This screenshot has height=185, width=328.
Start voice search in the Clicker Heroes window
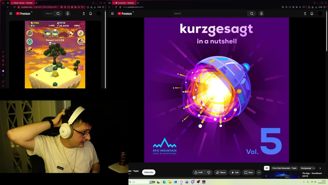(x=68, y=14)
